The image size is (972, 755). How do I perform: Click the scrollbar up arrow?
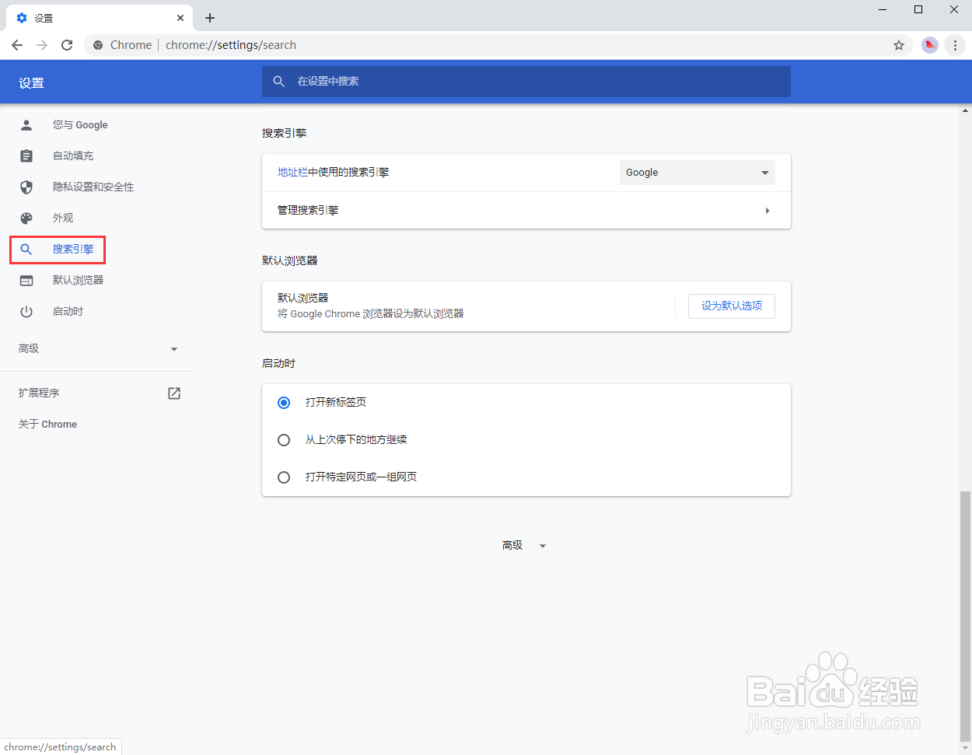pyautogui.click(x=965, y=110)
